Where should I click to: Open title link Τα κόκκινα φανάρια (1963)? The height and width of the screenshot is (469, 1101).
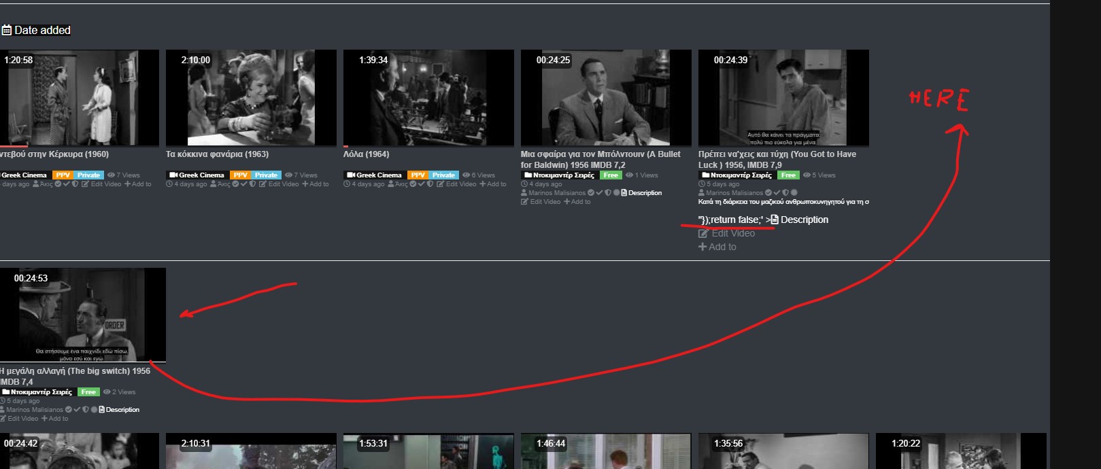click(217, 154)
